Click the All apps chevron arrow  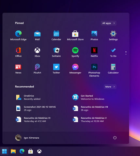coord(114,23)
